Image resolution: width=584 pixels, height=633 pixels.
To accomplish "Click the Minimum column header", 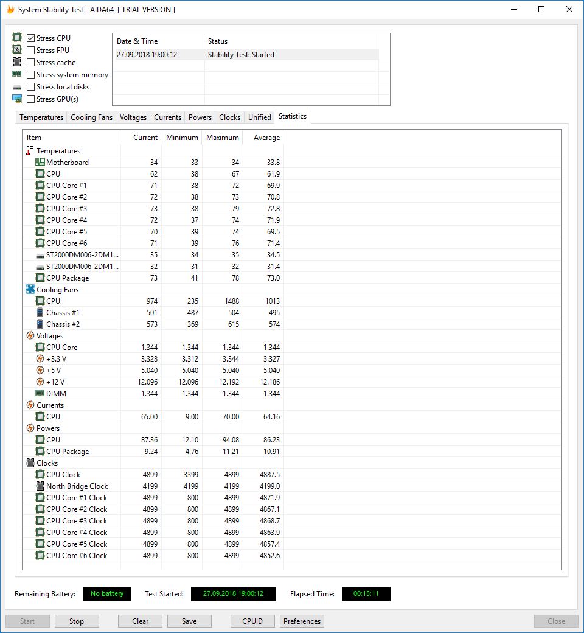I will [x=182, y=138].
